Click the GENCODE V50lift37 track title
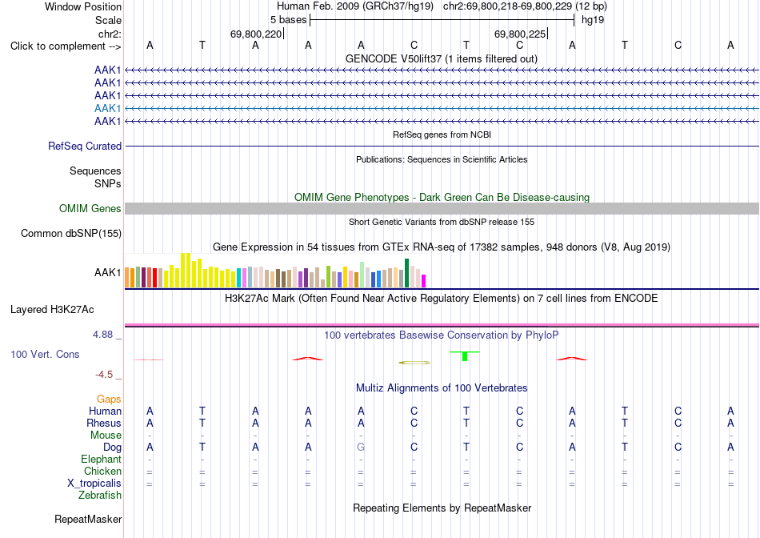Screen dimensions: 760x538 (442, 58)
